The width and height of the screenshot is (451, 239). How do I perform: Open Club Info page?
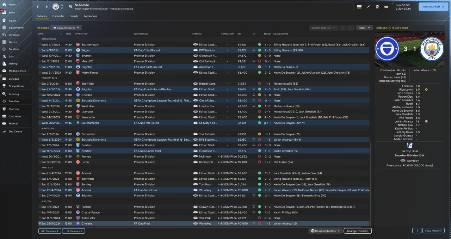point(14,109)
